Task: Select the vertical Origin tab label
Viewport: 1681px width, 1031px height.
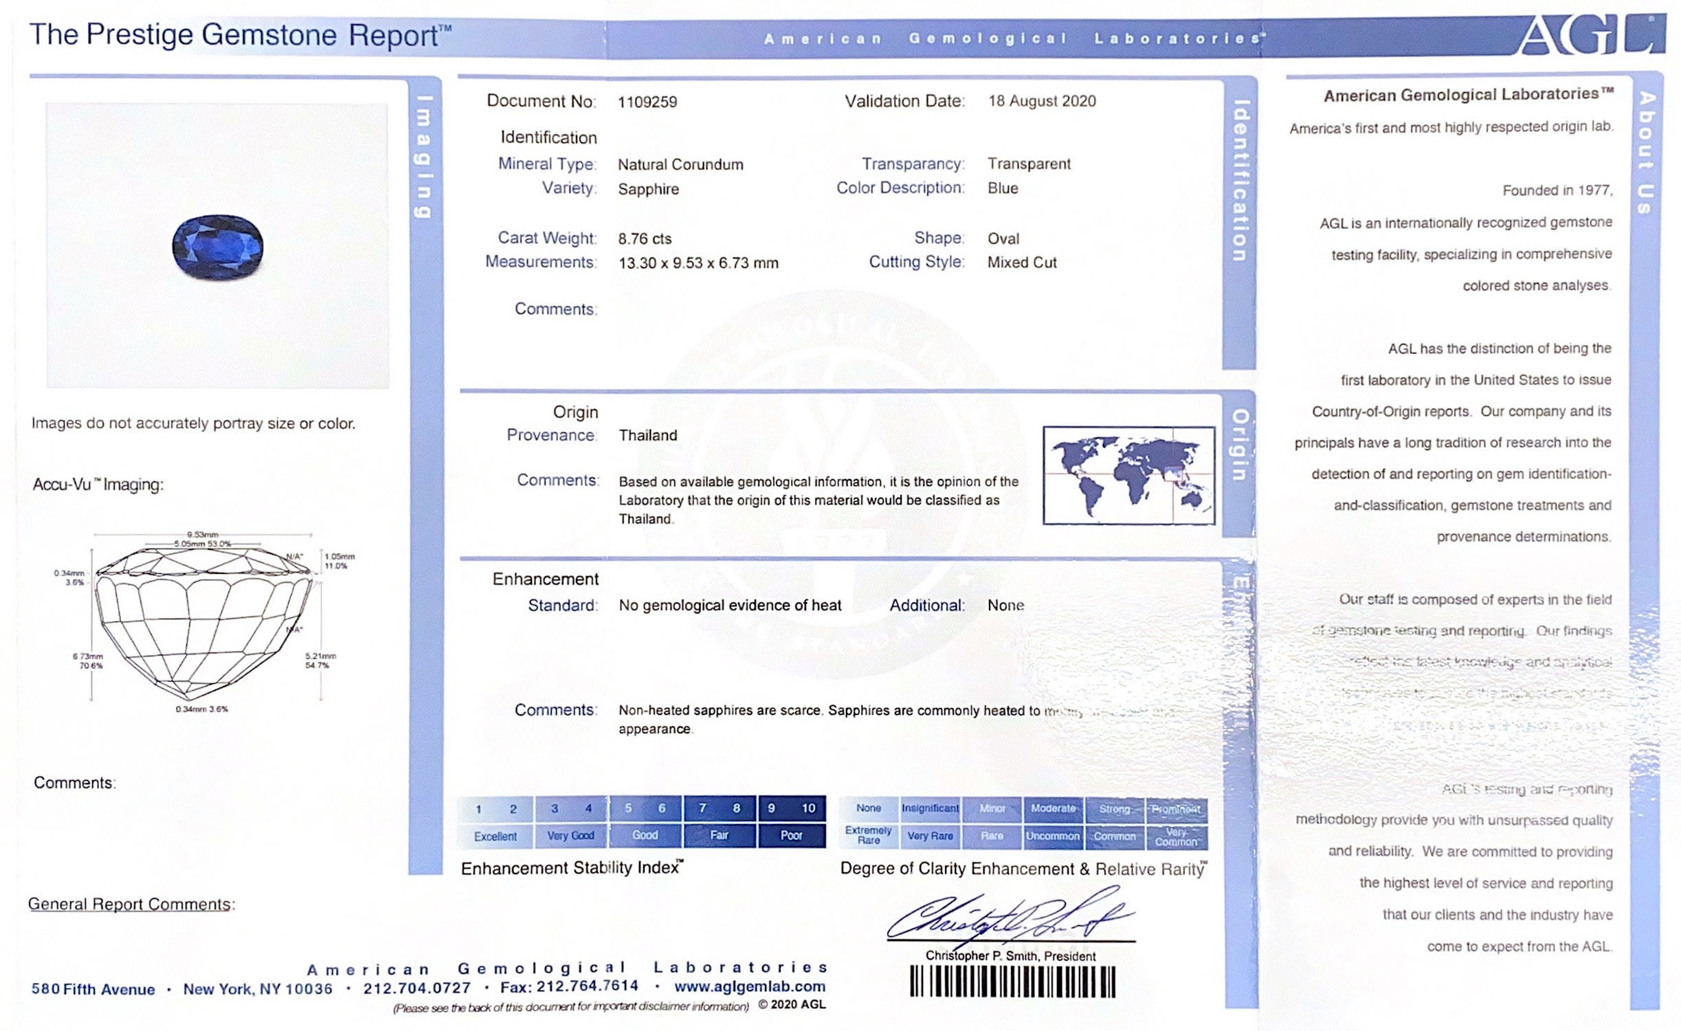Action: (1239, 445)
